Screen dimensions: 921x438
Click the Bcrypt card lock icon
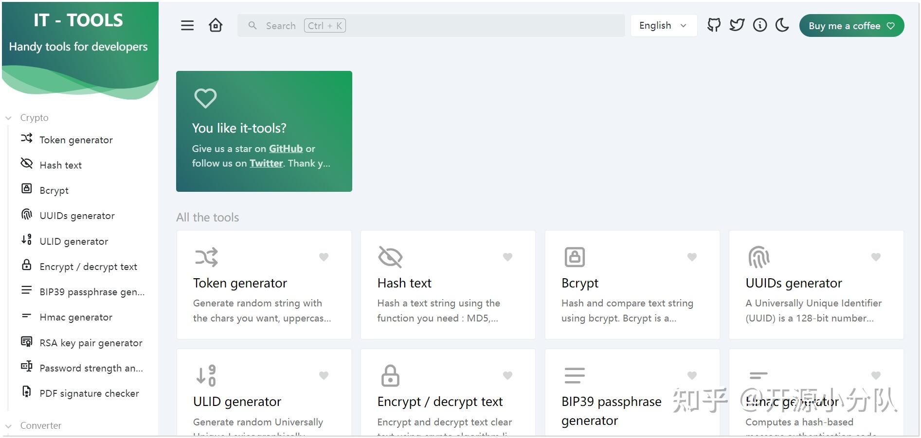[x=575, y=257]
